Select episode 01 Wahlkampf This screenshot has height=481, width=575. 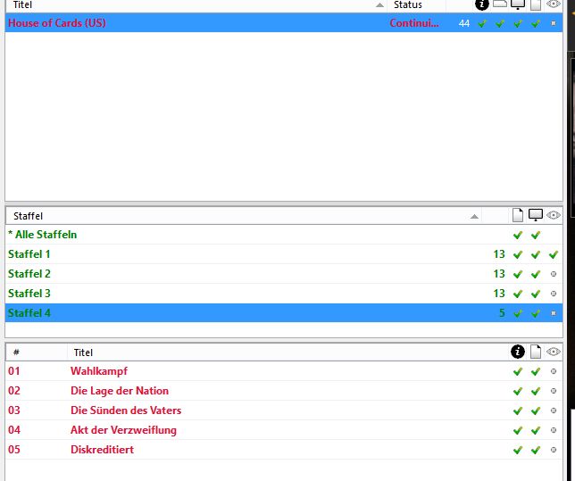tap(284, 371)
